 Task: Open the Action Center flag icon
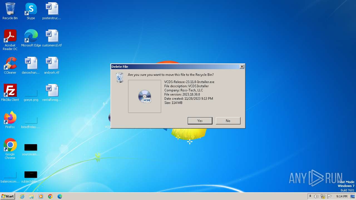click(x=330, y=196)
